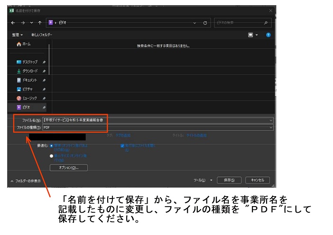Image resolution: width=333 pixels, height=235 pixels.
Task: Click pin icon next to ミュージック
Action: click(x=44, y=99)
